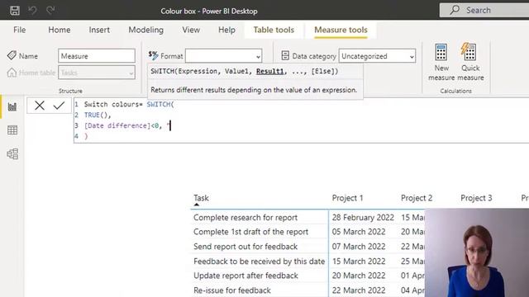
Task: Select 'Update report after feedback' row
Action: click(245, 276)
